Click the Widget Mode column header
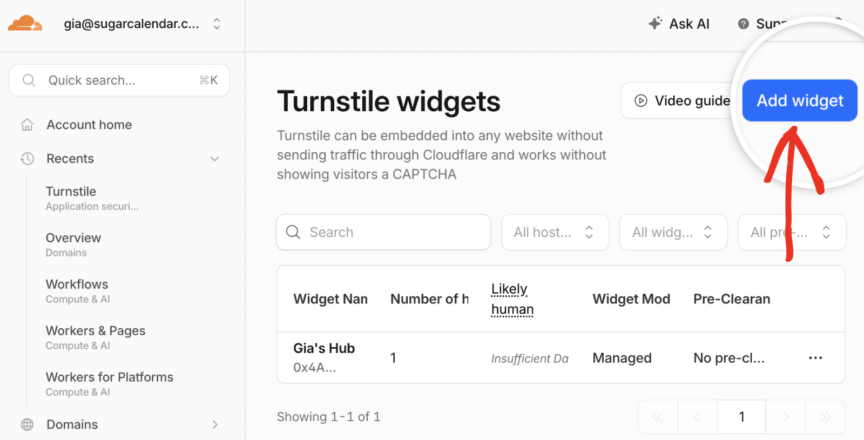Viewport: 864px width, 440px height. point(631,299)
